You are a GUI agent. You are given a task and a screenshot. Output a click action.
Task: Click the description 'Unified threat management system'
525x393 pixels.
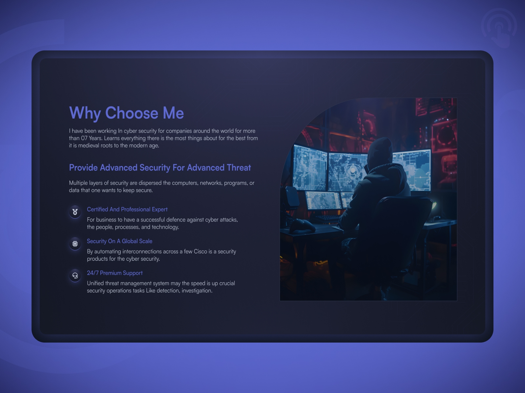tap(161, 287)
